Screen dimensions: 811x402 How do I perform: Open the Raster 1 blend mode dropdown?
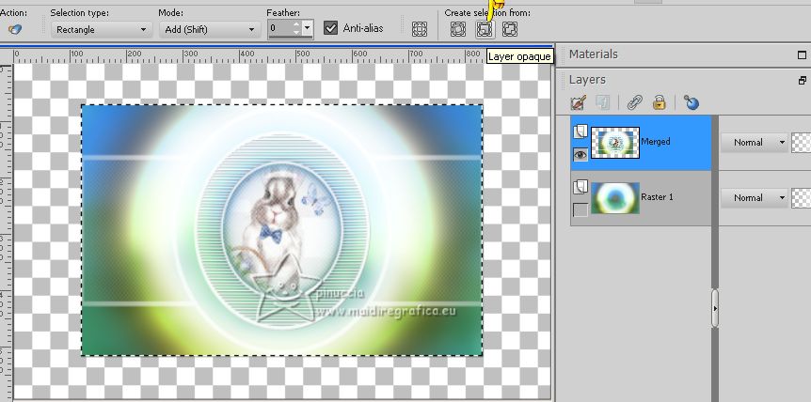[755, 197]
